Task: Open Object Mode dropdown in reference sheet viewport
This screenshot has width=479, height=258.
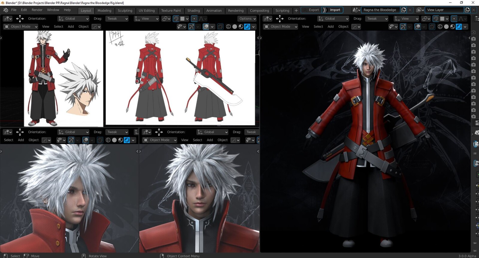Action: [21, 27]
